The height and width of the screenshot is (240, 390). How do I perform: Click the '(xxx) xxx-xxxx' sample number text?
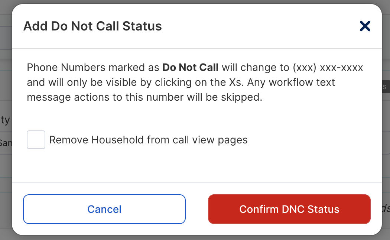(328, 68)
